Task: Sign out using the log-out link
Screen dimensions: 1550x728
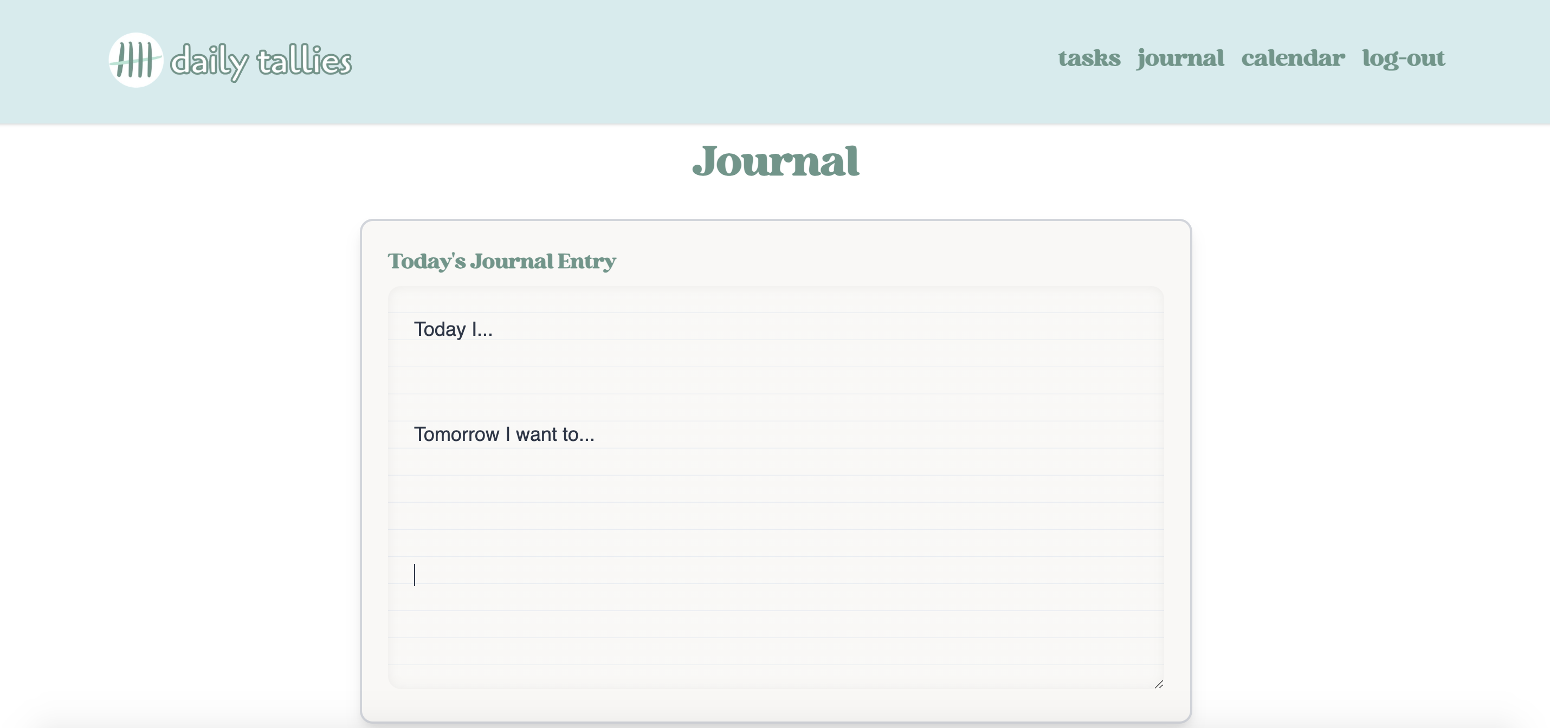Action: click(x=1403, y=58)
